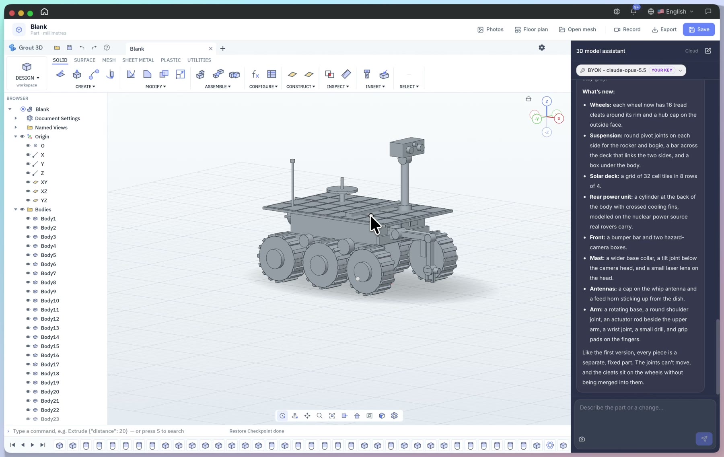Viewport: 724px width, 457px height.
Task: Open the MESH tab
Action: [x=109, y=60]
